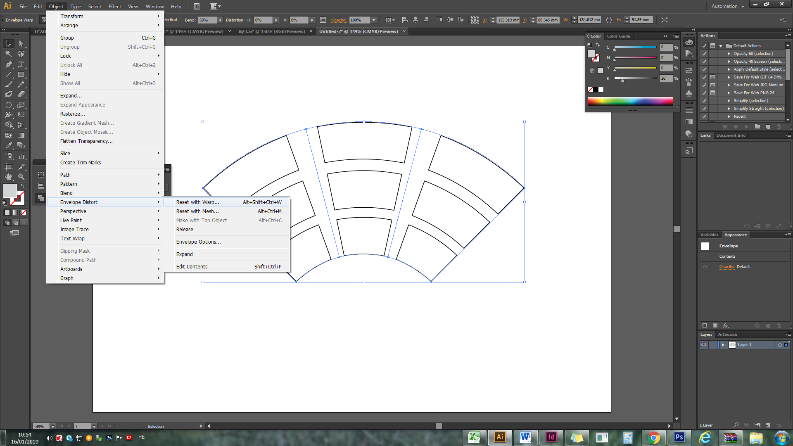
Task: Open Photoshop from the taskbar
Action: [x=679, y=437]
